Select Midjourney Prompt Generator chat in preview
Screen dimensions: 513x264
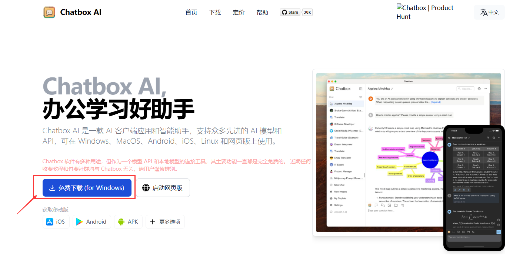tap(346, 178)
